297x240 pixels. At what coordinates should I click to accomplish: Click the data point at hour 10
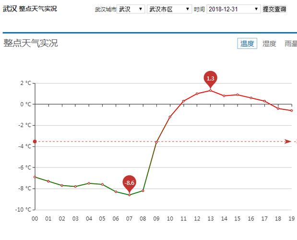pos(170,117)
